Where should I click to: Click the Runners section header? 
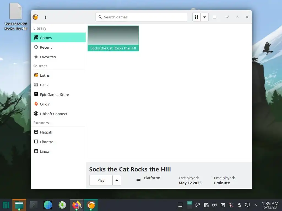(41, 123)
